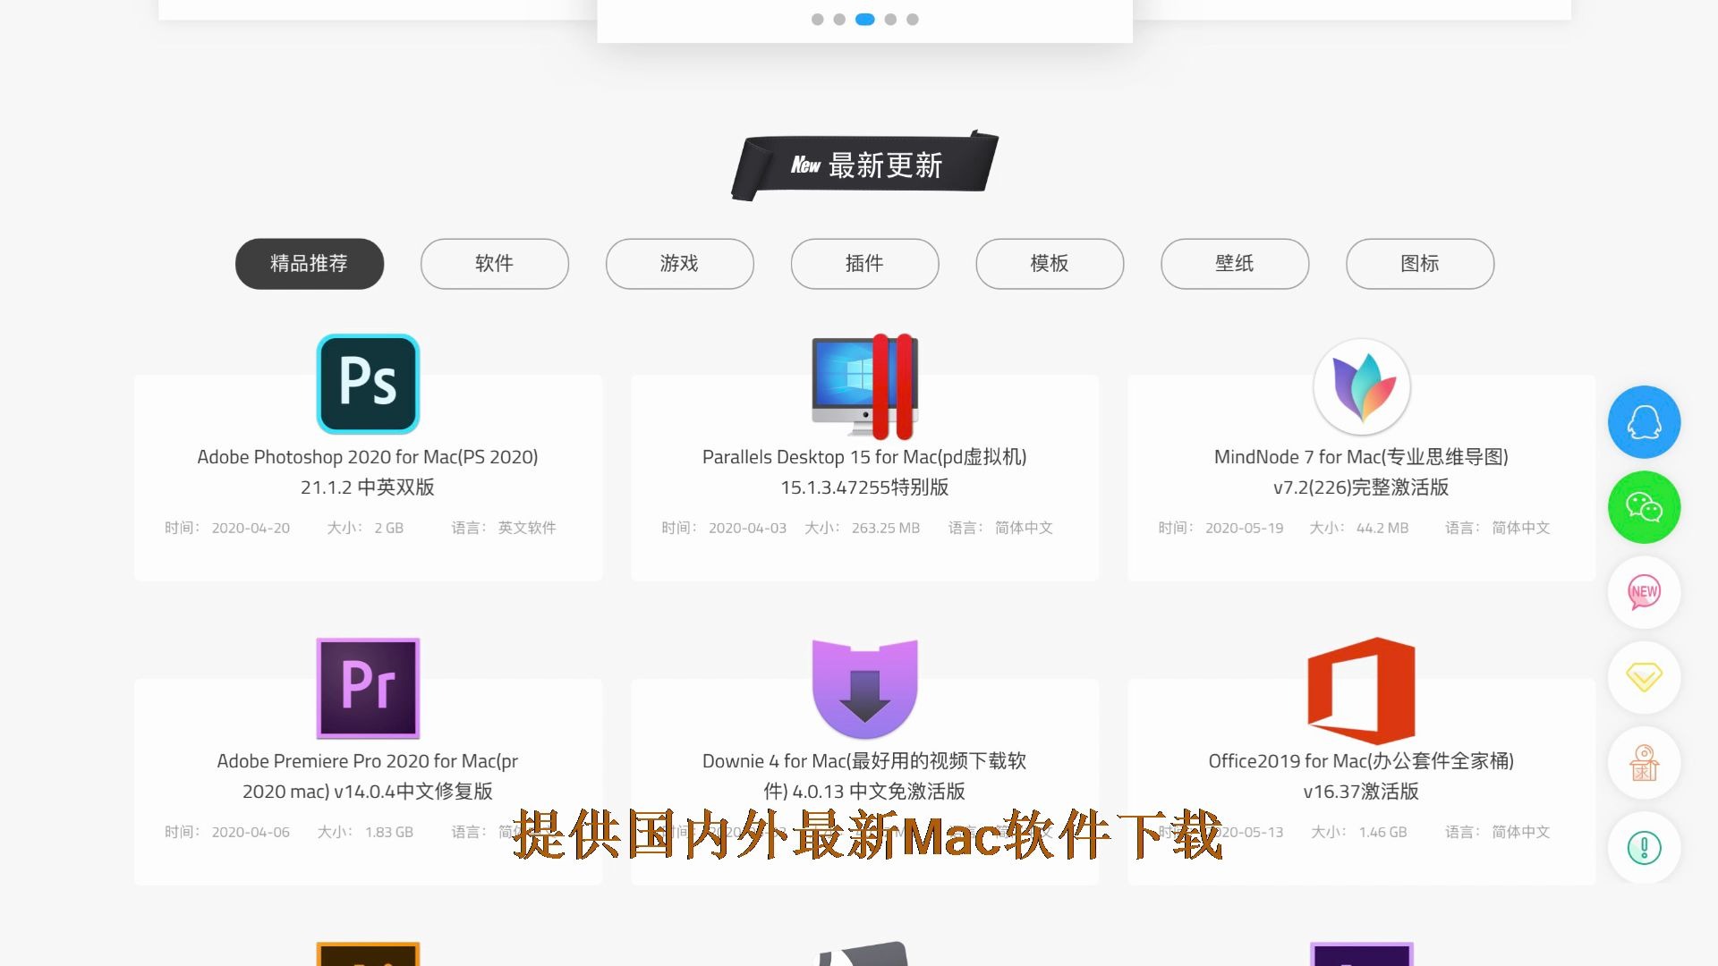Screen dimensions: 1718x966
Task: Open MindNode 7 for Mac title link
Action: point(1361,471)
